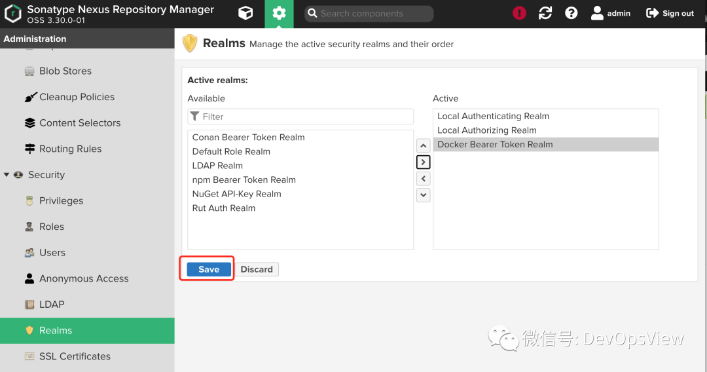The width and height of the screenshot is (707, 372).
Task: Click the Routing Rules signpost icon
Action: pos(29,149)
